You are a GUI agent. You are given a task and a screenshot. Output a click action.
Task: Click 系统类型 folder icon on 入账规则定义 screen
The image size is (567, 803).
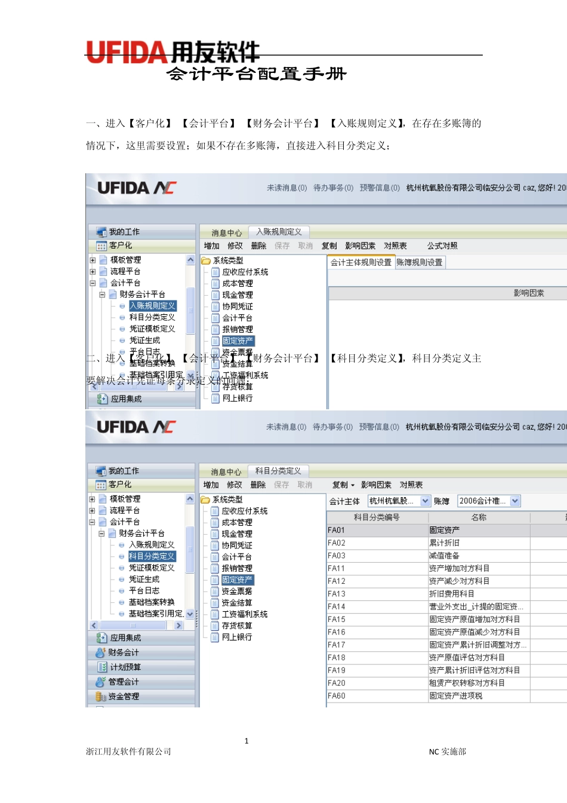pos(206,260)
